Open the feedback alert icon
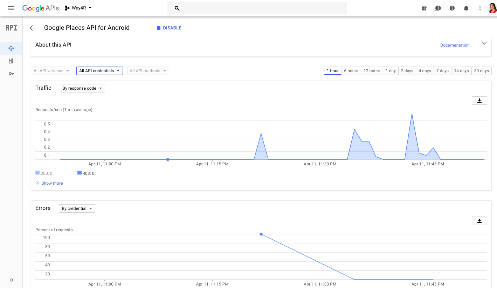Image resolution: width=497 pixels, height=288 pixels. tap(438, 8)
